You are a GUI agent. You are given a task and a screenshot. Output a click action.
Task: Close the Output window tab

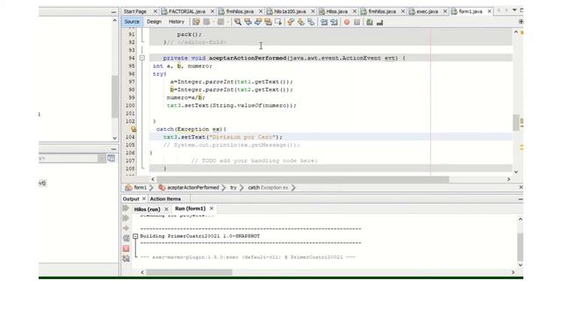click(x=144, y=198)
